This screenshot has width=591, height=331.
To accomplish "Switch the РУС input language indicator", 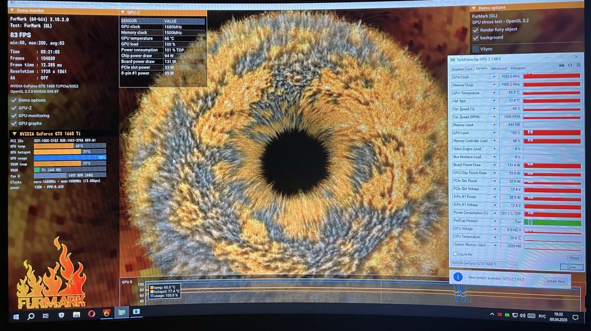I will point(542,316).
